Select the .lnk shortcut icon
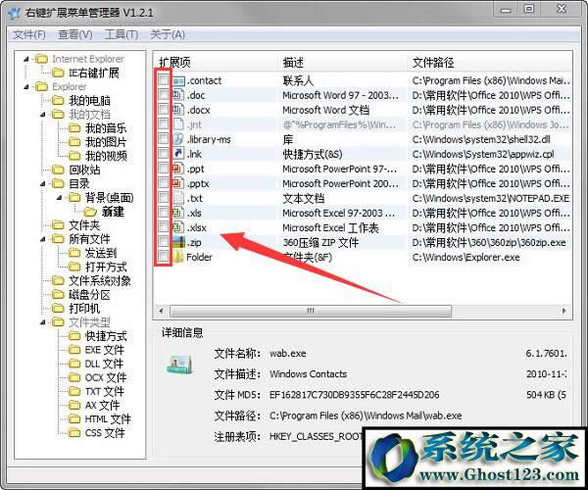 [x=177, y=154]
